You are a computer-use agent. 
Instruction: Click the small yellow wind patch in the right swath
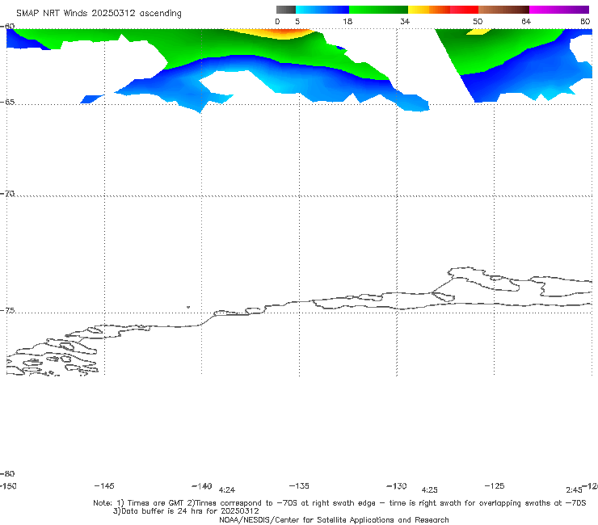click(x=478, y=31)
